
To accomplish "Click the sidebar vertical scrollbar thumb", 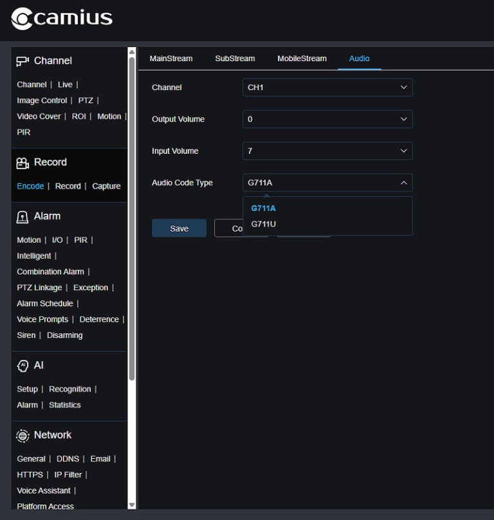I will [132, 219].
